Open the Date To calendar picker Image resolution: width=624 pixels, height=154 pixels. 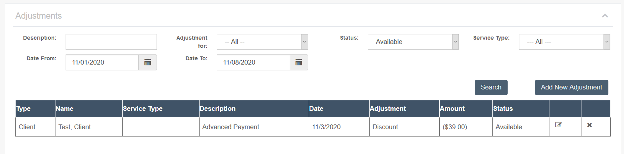click(x=299, y=62)
